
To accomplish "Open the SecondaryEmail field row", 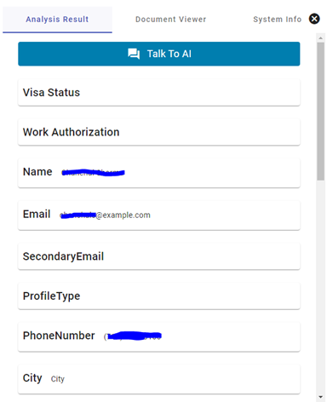I will 159,256.
